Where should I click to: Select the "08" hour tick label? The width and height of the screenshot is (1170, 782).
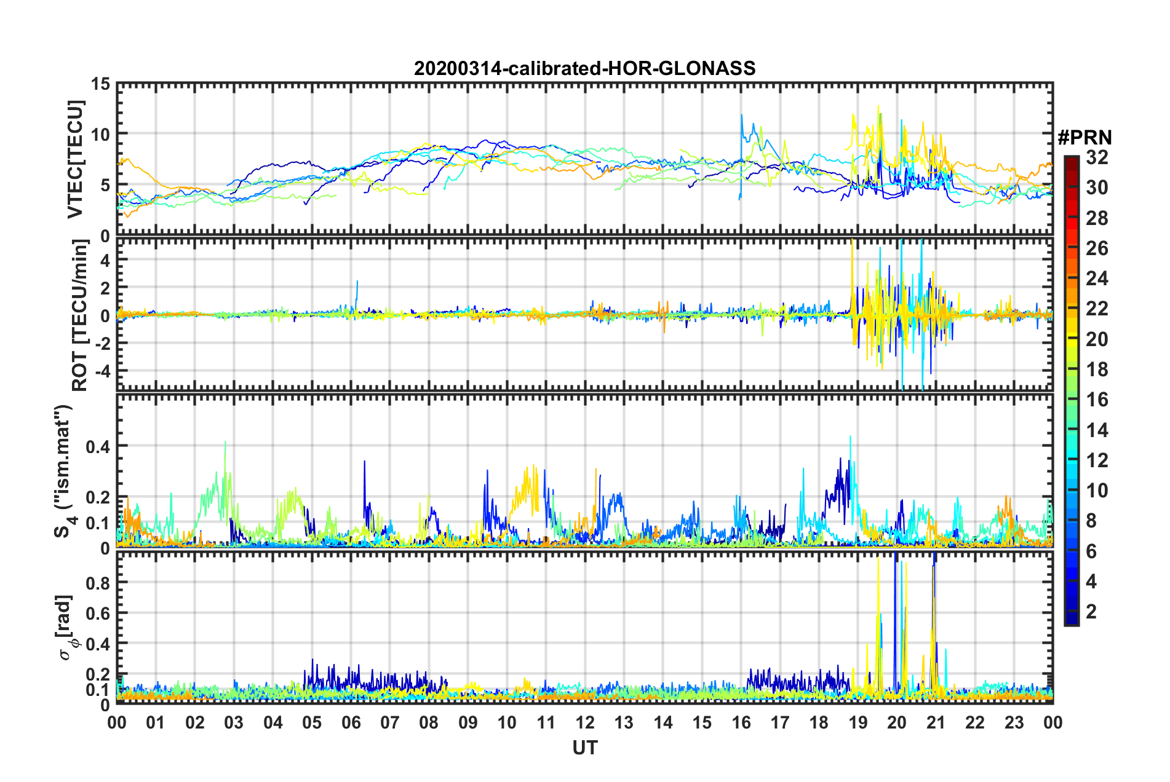(429, 722)
